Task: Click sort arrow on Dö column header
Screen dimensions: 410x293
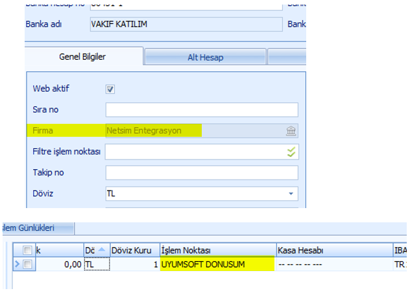Action: tap(101, 250)
